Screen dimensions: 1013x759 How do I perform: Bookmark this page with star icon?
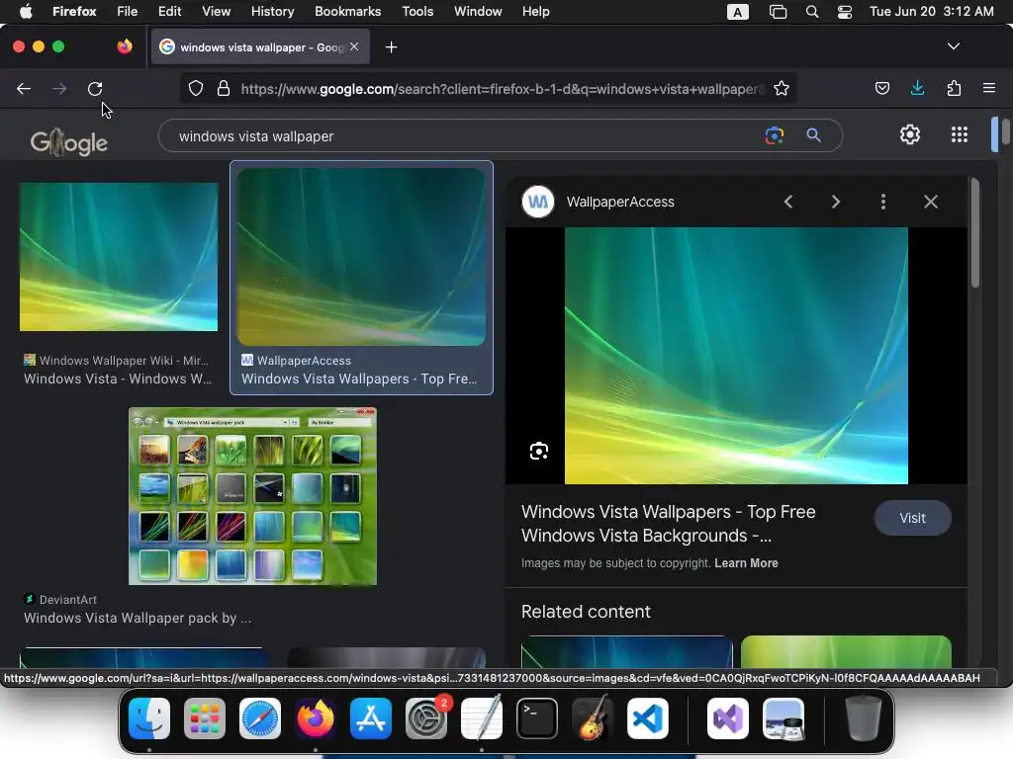pyautogui.click(x=782, y=88)
